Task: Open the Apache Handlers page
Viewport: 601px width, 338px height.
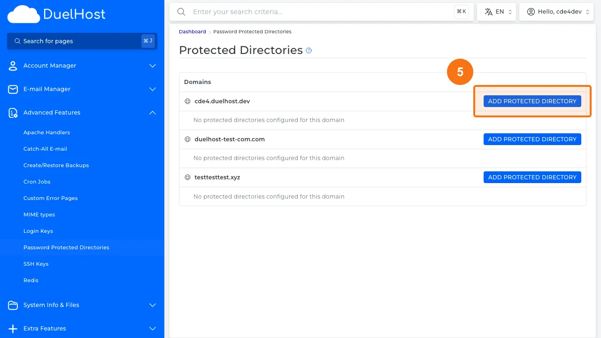Action: click(46, 132)
